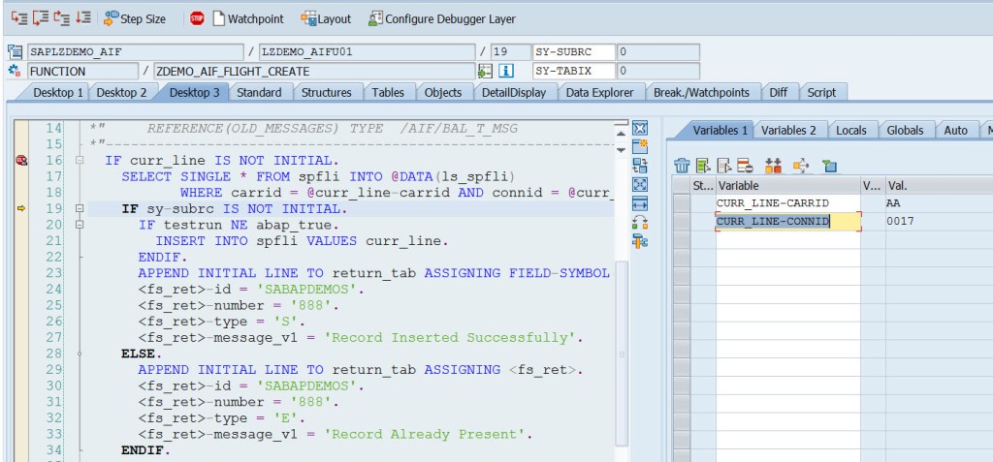This screenshot has width=993, height=462.
Task: Click the Continue debugger icon
Action: point(83,18)
